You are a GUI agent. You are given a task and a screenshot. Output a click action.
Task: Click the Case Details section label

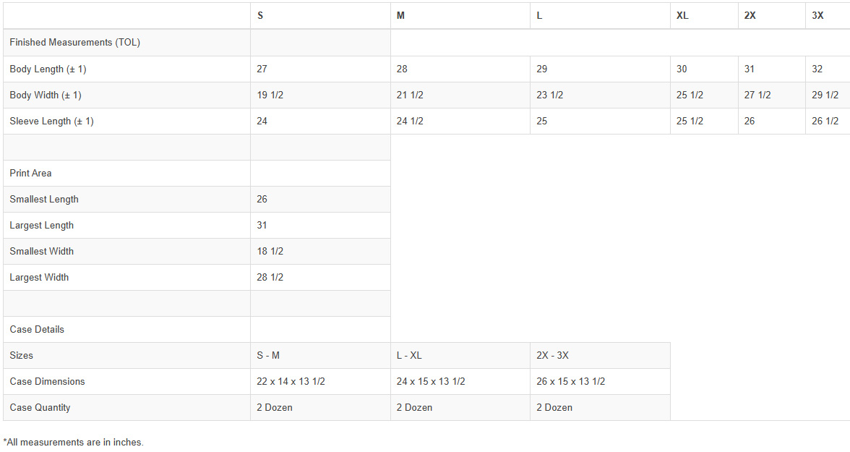[37, 330]
